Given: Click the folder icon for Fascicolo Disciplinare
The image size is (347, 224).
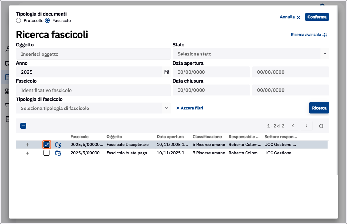Looking at the screenshot, I should [58, 145].
